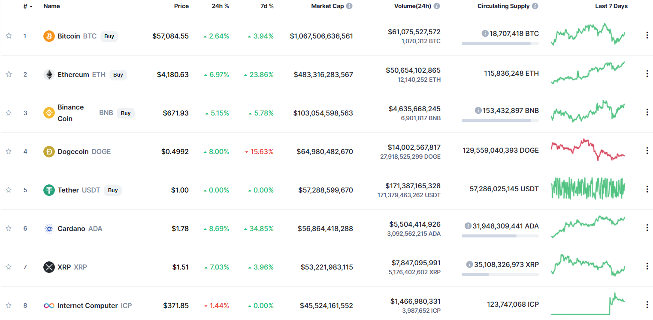Viewport: 653px width, 320px height.
Task: Click info icon beside XRP circulating supply
Action: coord(469,264)
